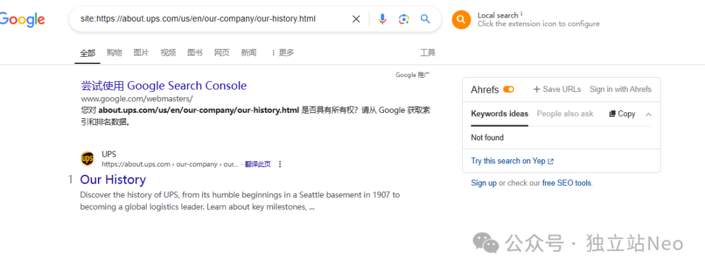Screen dimensions: 705x271
Task: Switch to the 图书 (Books) tab
Action: (195, 53)
